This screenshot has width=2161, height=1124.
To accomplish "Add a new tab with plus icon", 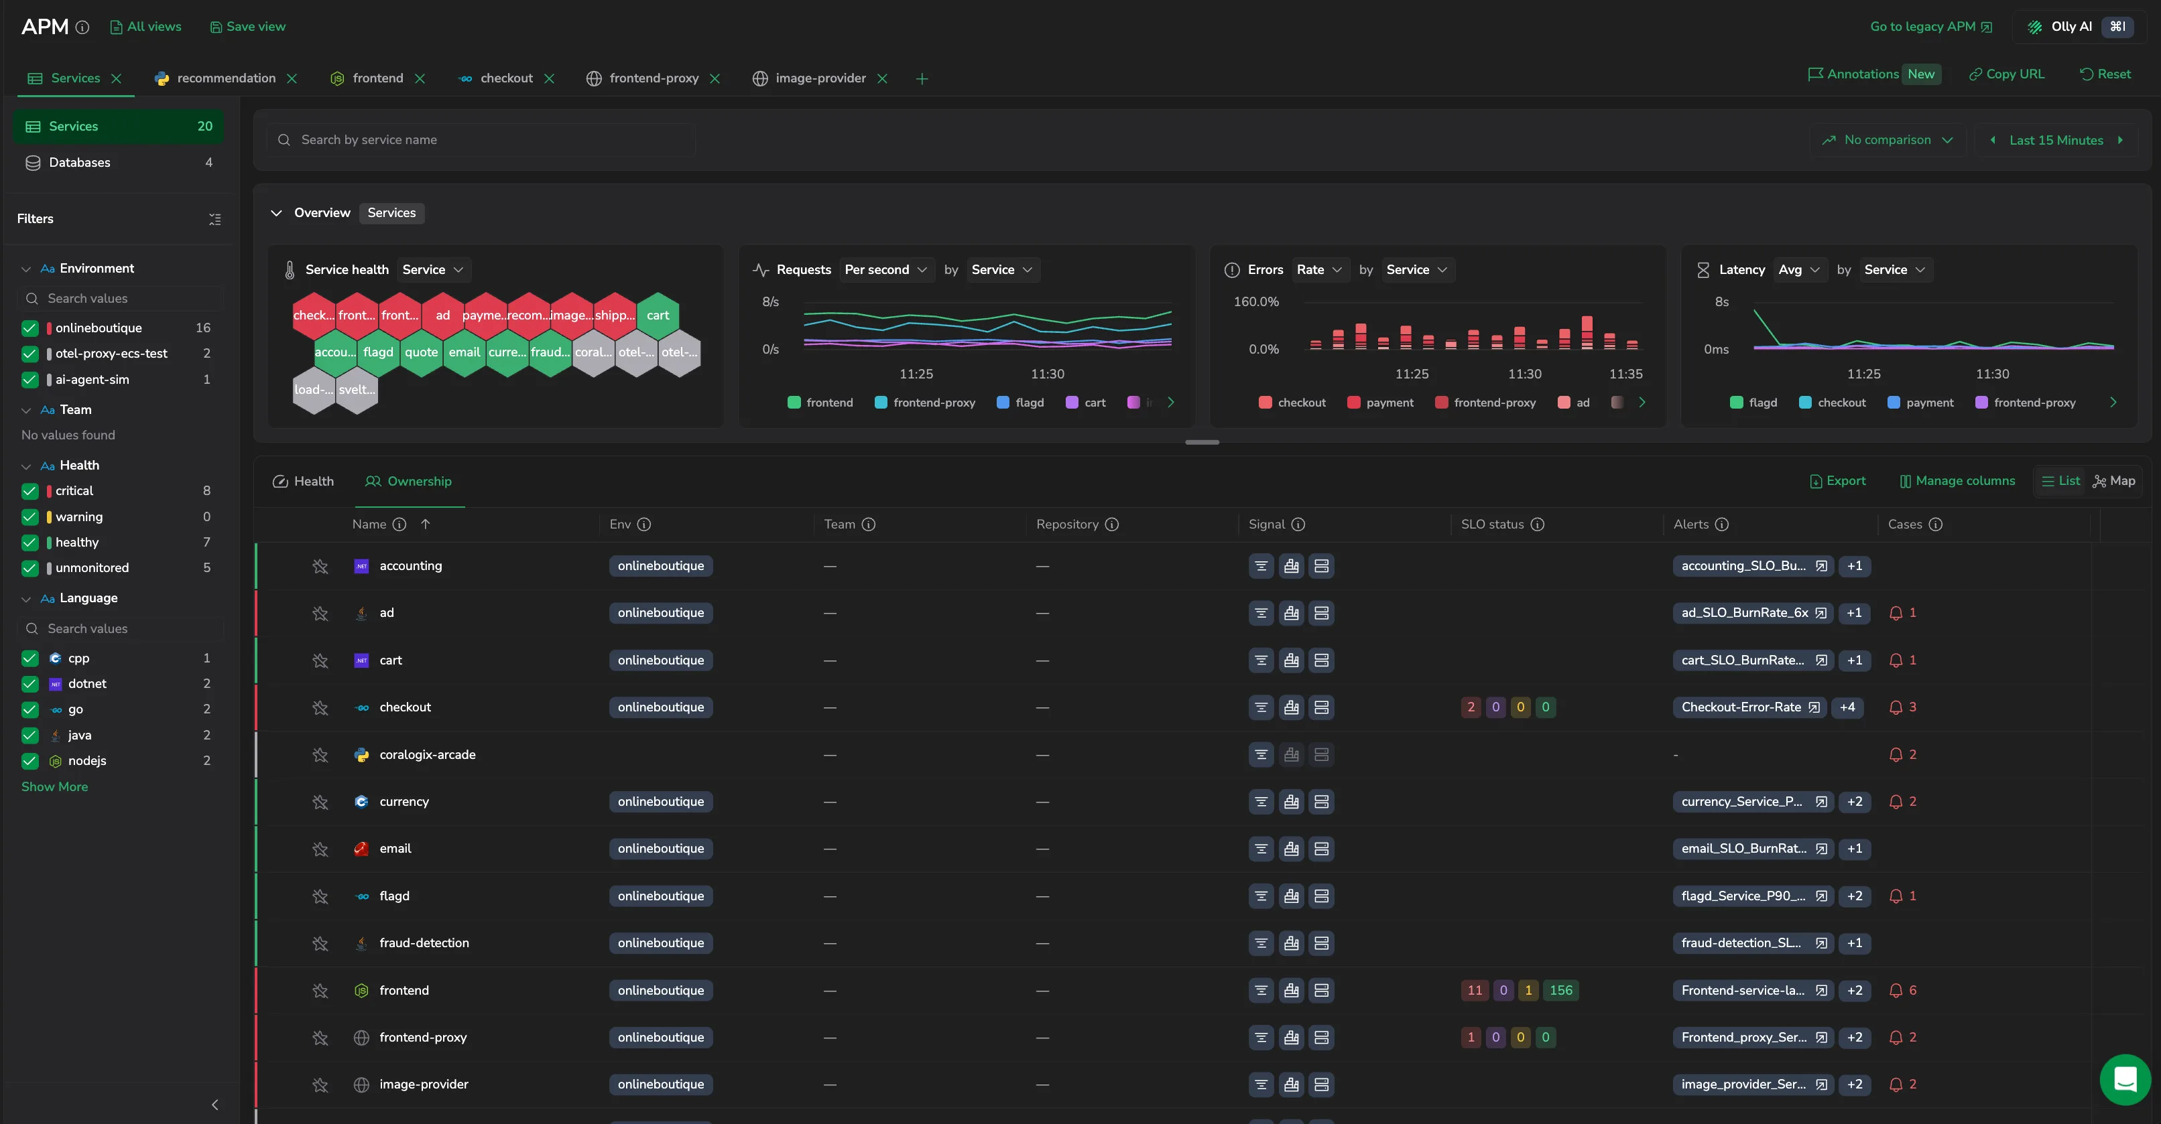I will 922,79.
